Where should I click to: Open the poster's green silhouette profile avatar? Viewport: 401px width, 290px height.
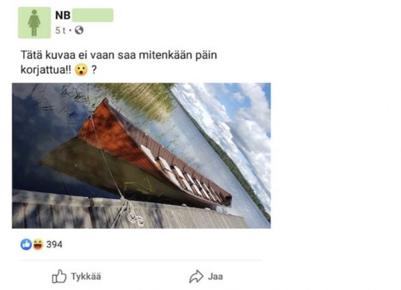pos(34,23)
